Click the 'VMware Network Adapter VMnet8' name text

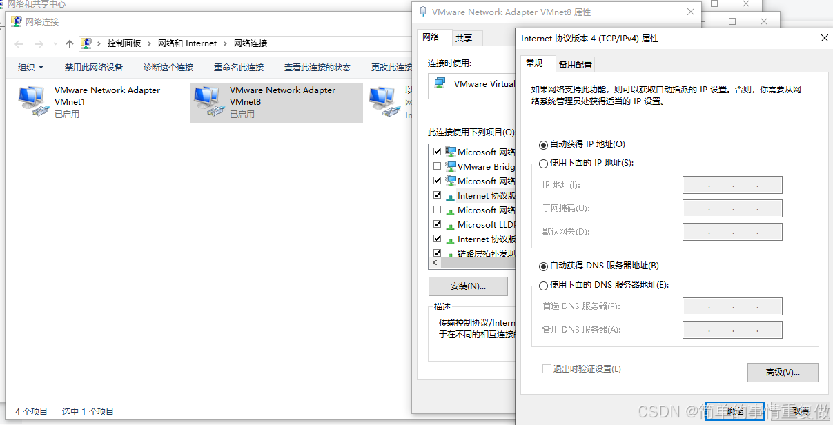282,96
